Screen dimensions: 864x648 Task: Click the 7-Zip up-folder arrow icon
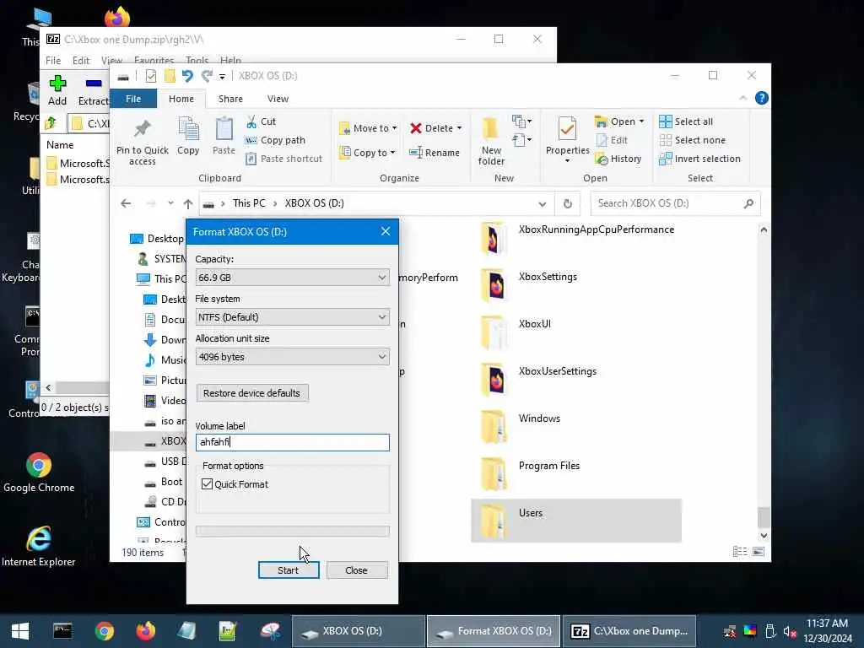point(51,123)
